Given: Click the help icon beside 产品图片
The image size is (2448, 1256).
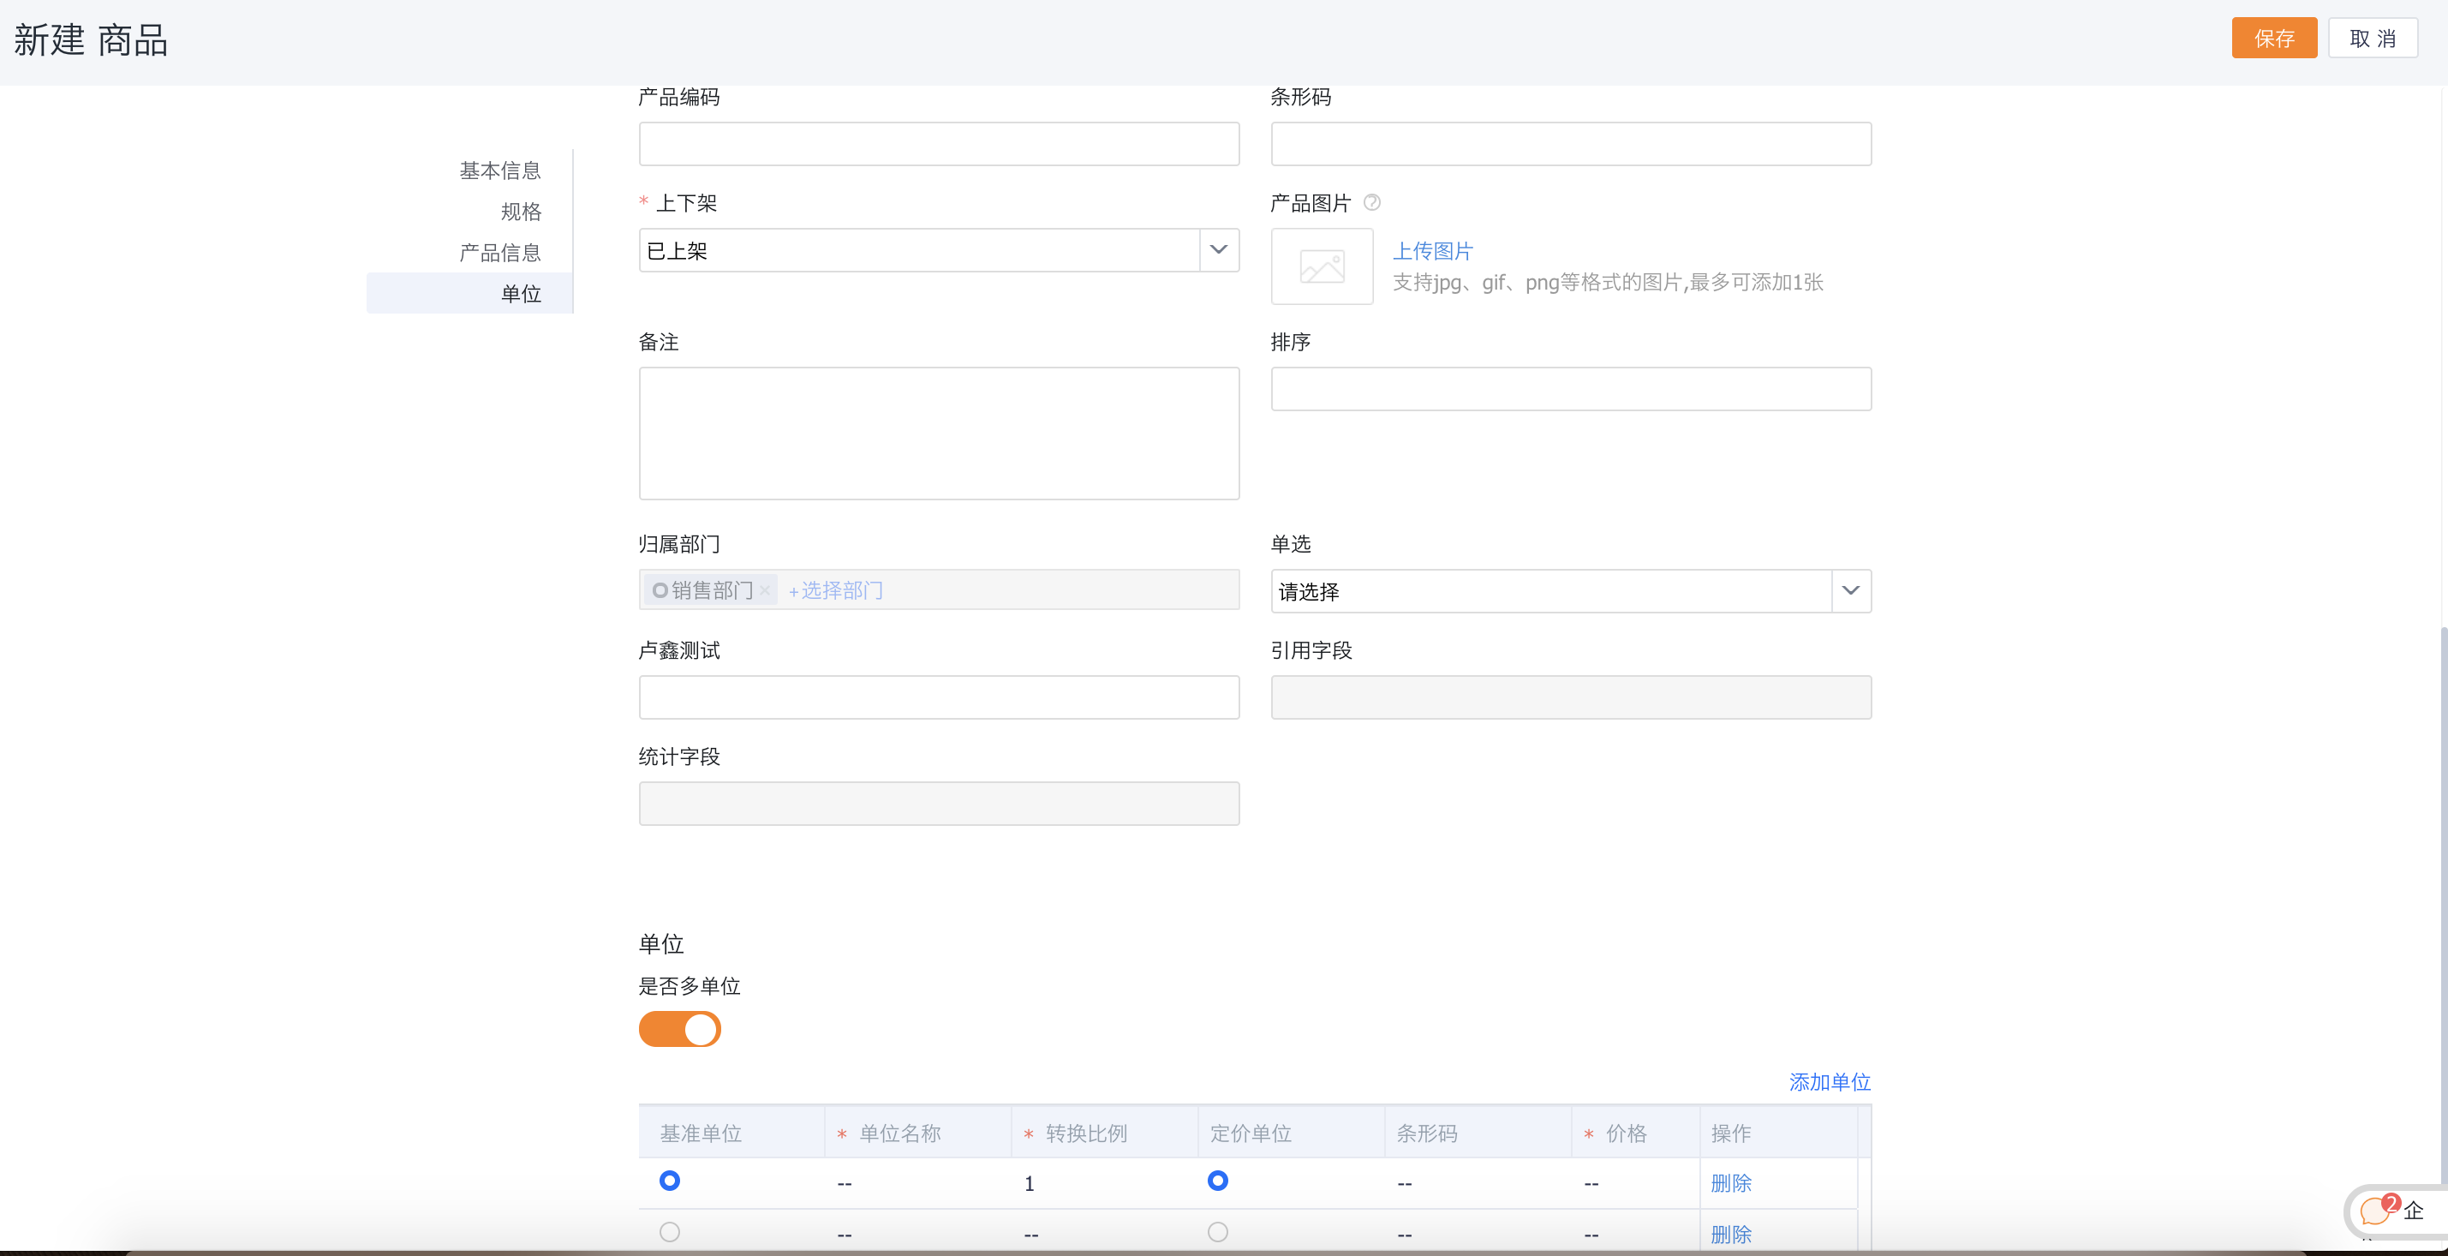Looking at the screenshot, I should [x=1371, y=202].
